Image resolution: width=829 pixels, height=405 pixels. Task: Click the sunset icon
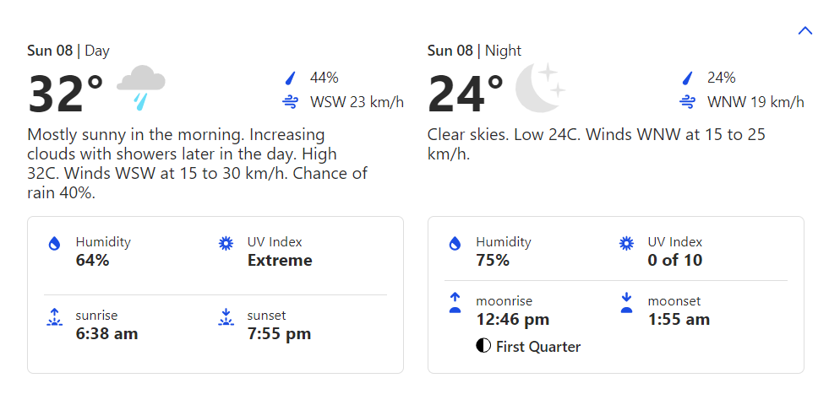point(226,317)
